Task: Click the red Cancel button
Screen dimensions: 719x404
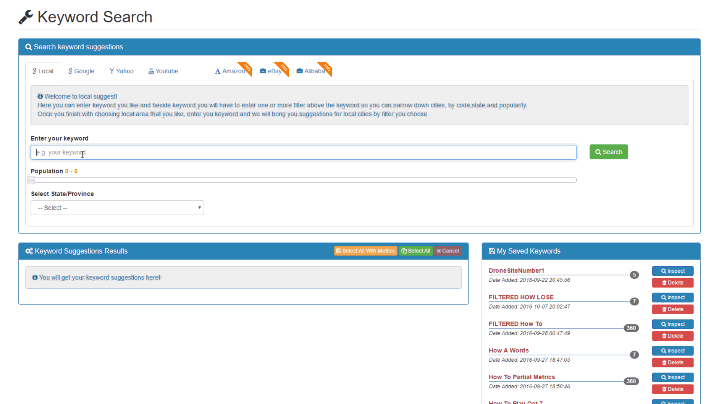Action: (448, 251)
